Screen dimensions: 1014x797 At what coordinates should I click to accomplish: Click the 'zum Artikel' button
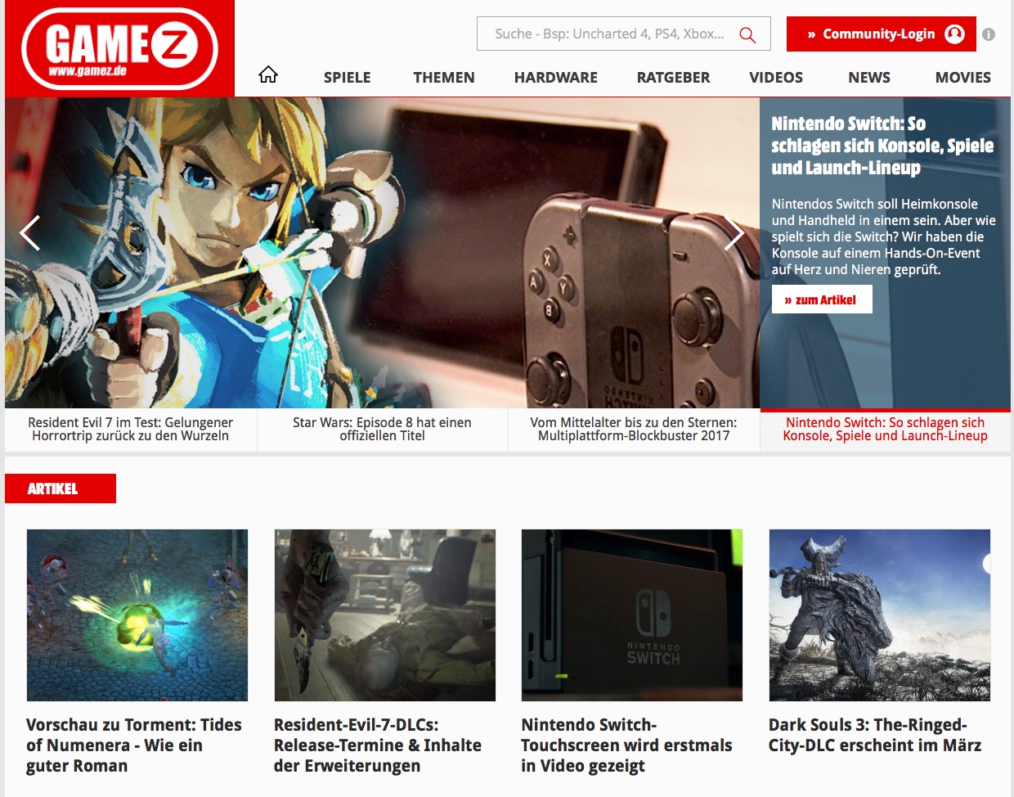click(x=822, y=299)
